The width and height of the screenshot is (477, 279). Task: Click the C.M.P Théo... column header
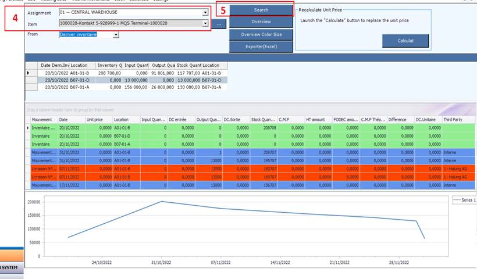(x=373, y=120)
